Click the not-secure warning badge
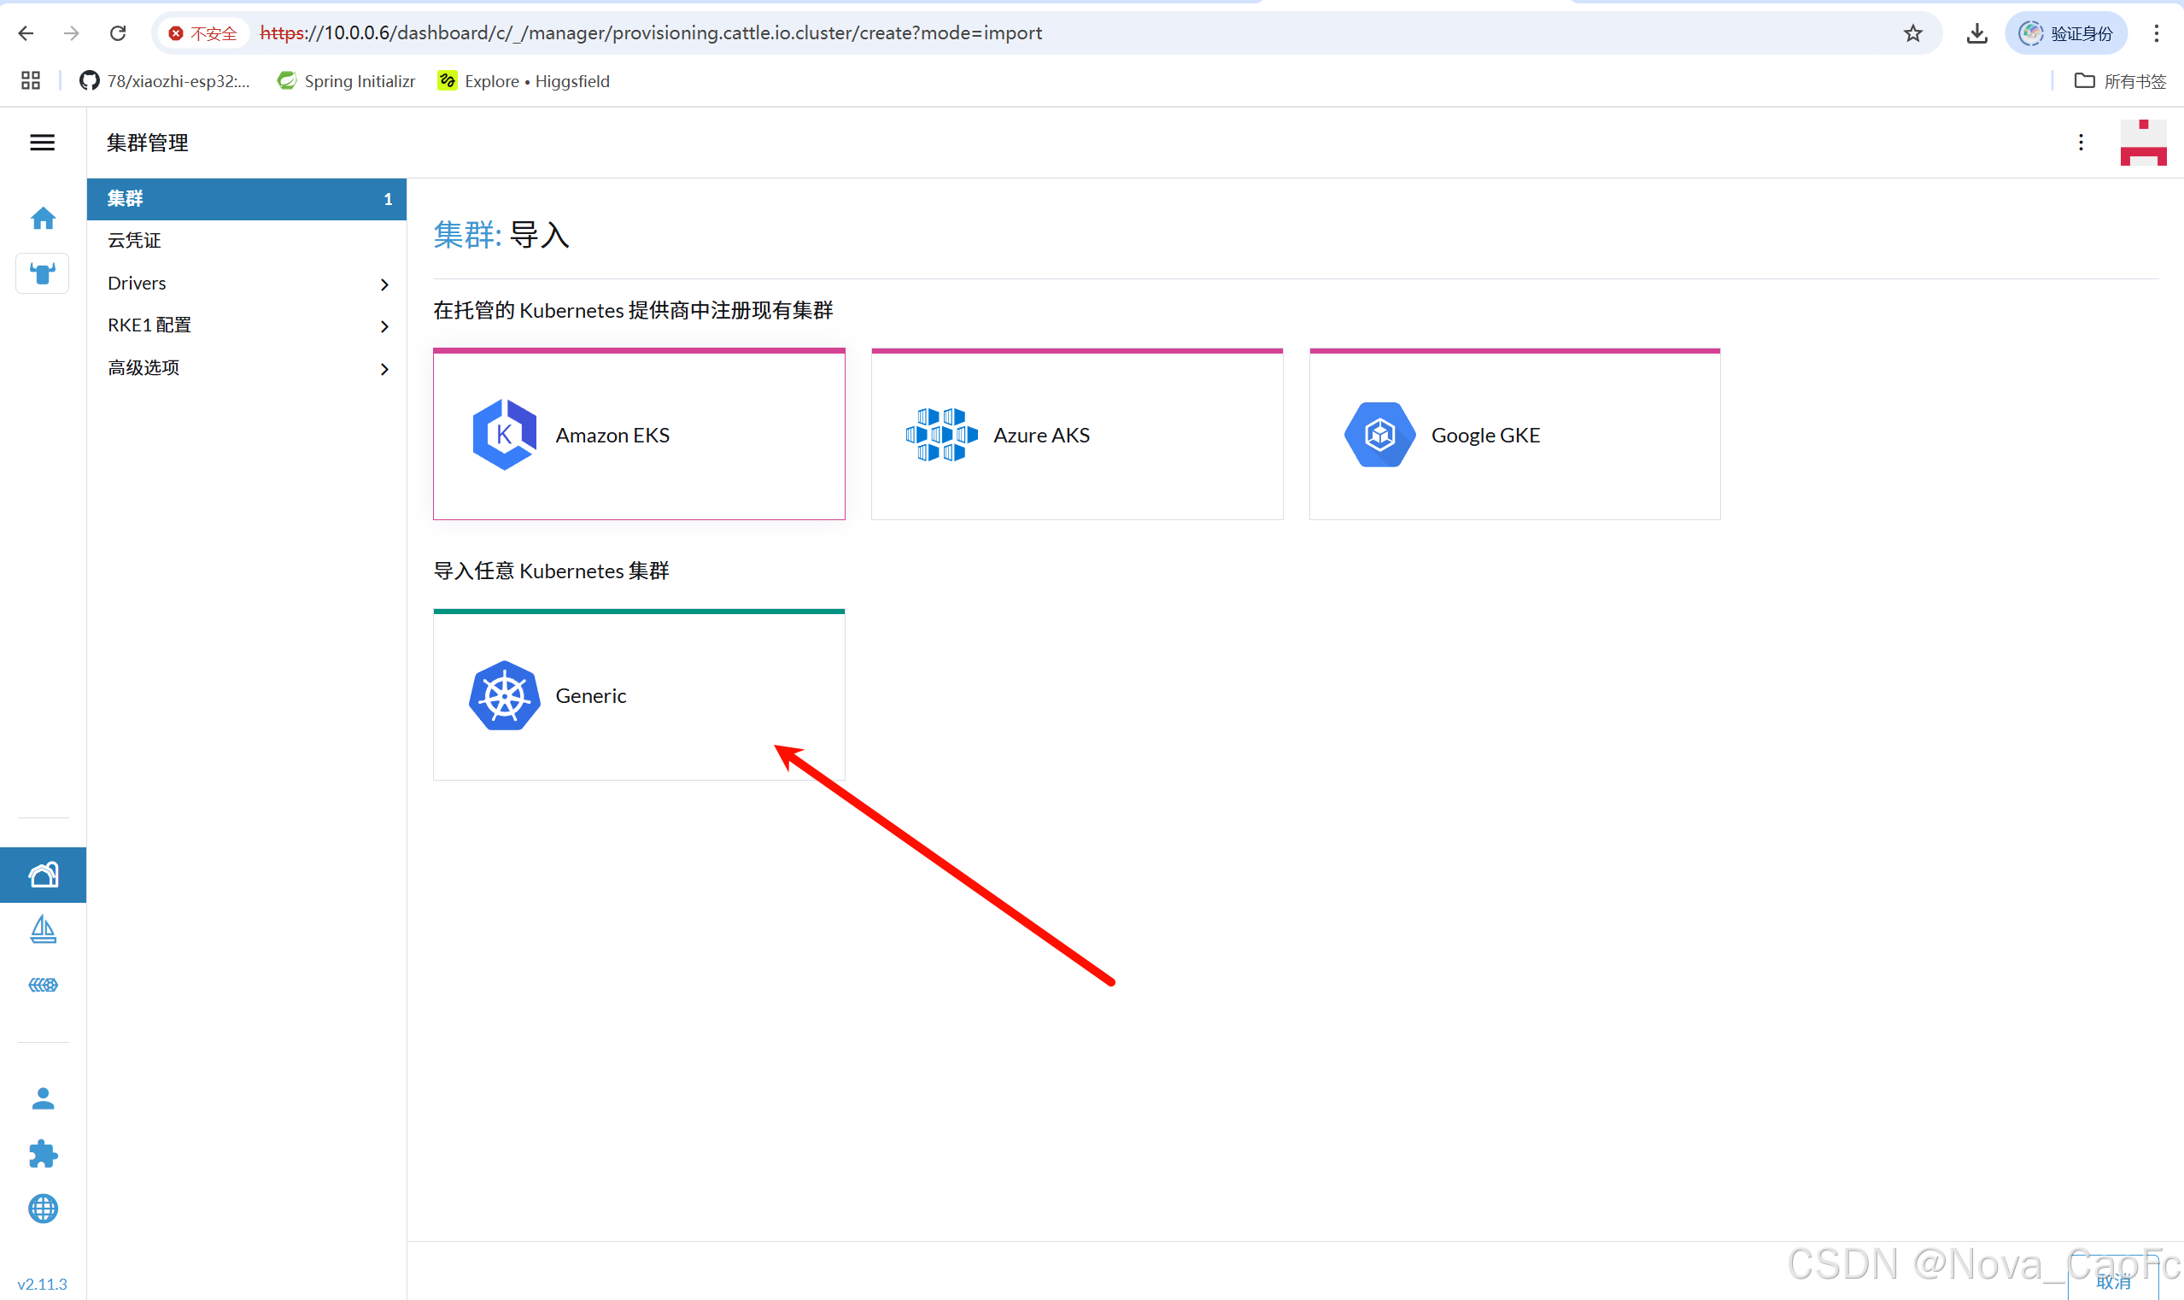 (202, 33)
